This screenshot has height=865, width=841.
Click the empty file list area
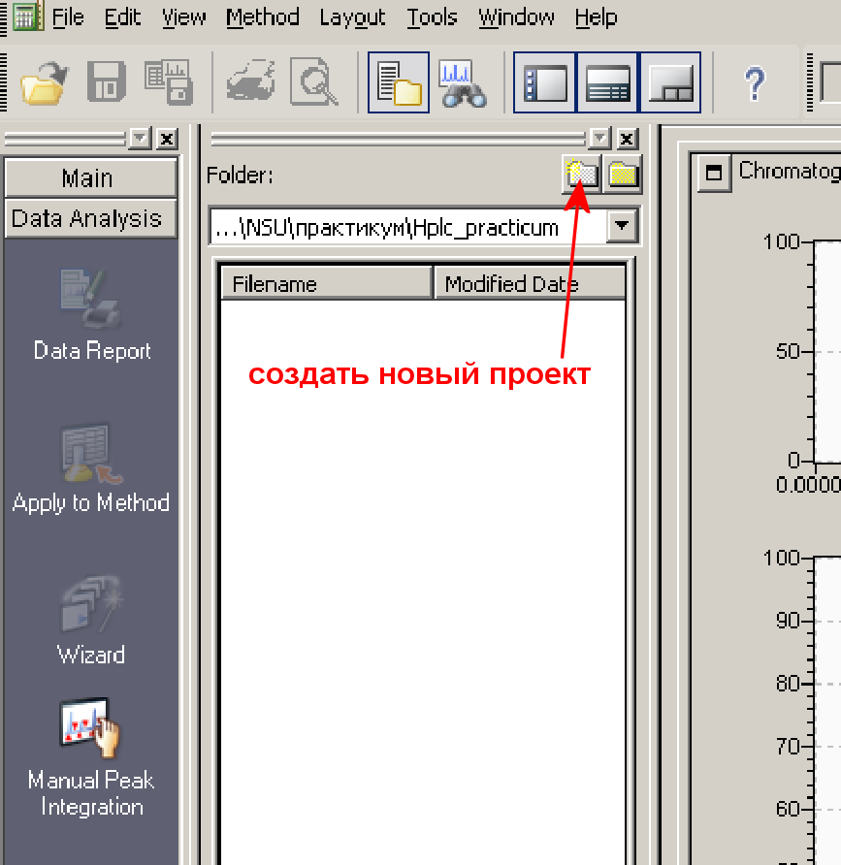click(x=423, y=582)
